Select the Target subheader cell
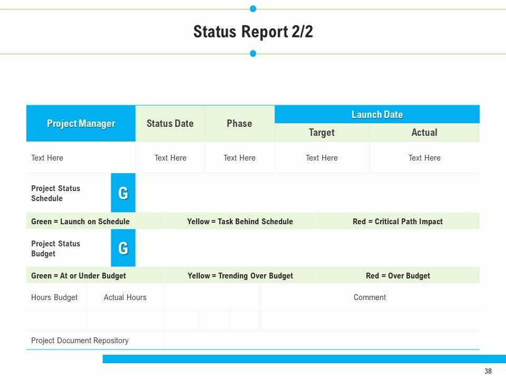Image resolution: width=506 pixels, height=379 pixels. click(x=322, y=133)
